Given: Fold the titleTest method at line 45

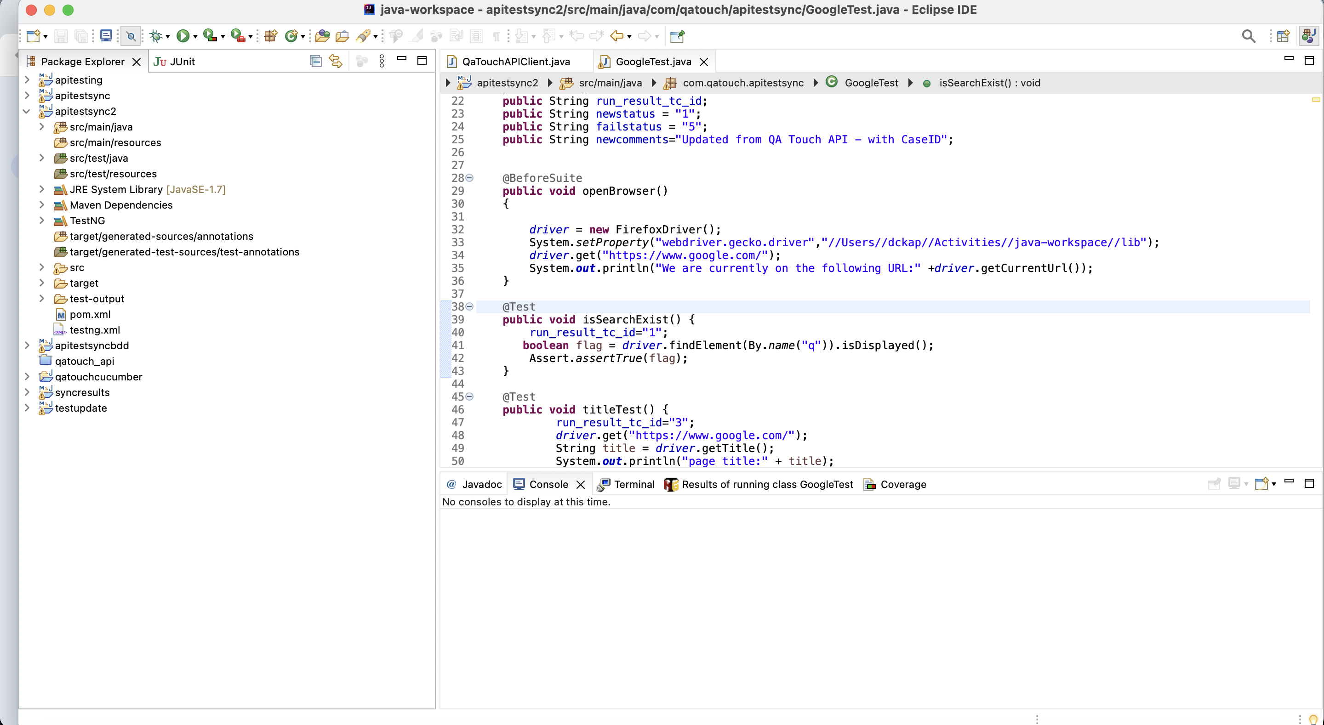Looking at the screenshot, I should [469, 396].
